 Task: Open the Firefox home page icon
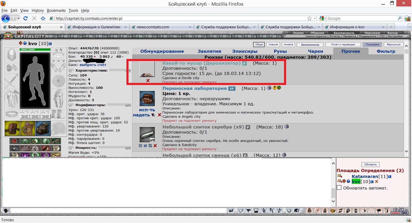coord(43,18)
